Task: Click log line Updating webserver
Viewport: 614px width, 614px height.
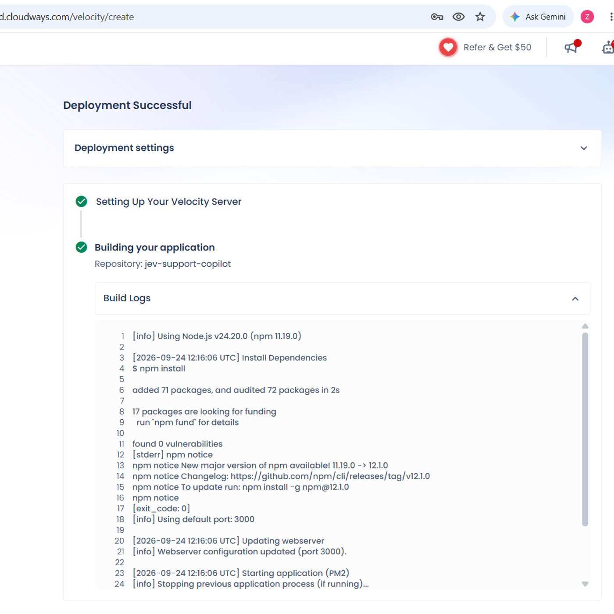Action: [x=228, y=541]
